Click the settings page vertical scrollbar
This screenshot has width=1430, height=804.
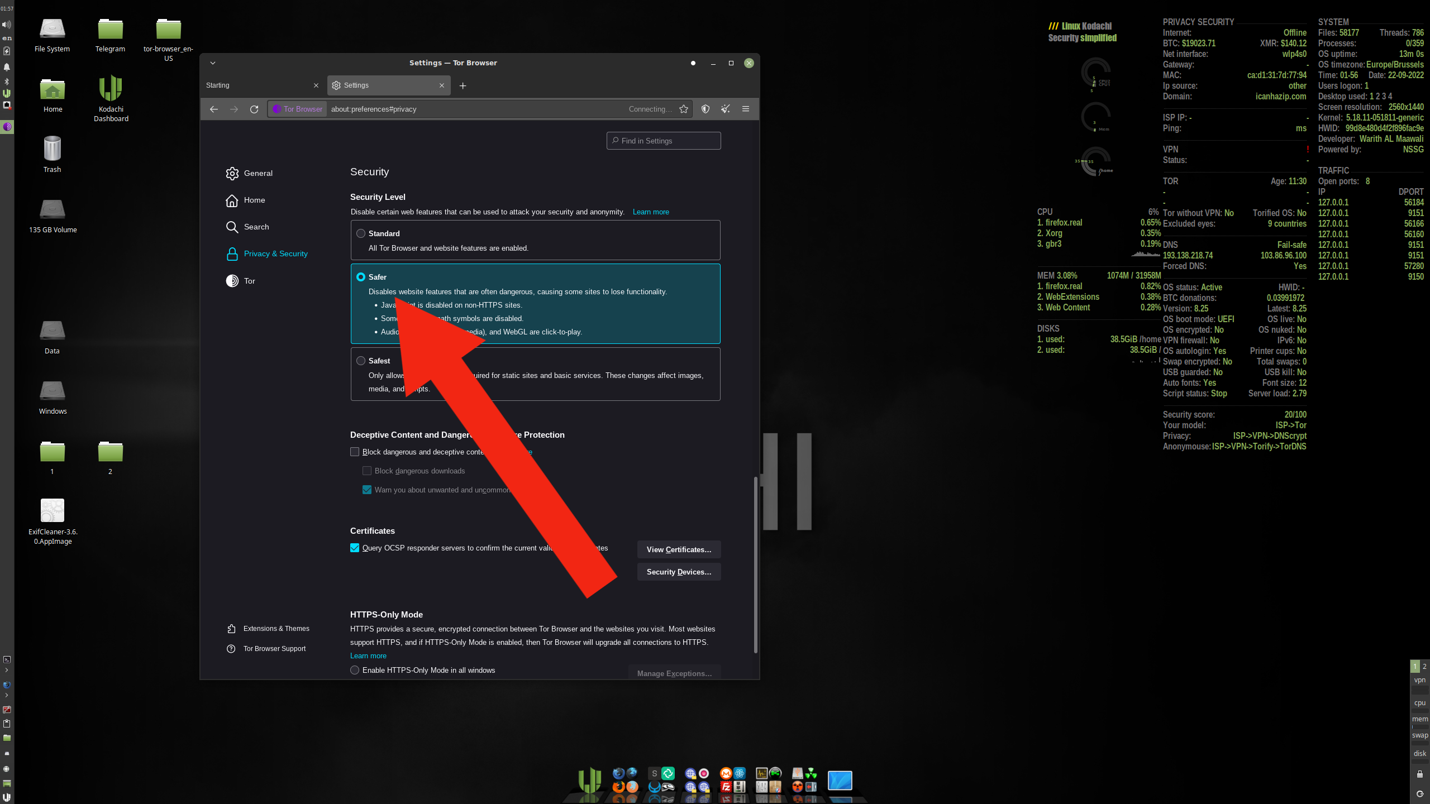[755, 564]
